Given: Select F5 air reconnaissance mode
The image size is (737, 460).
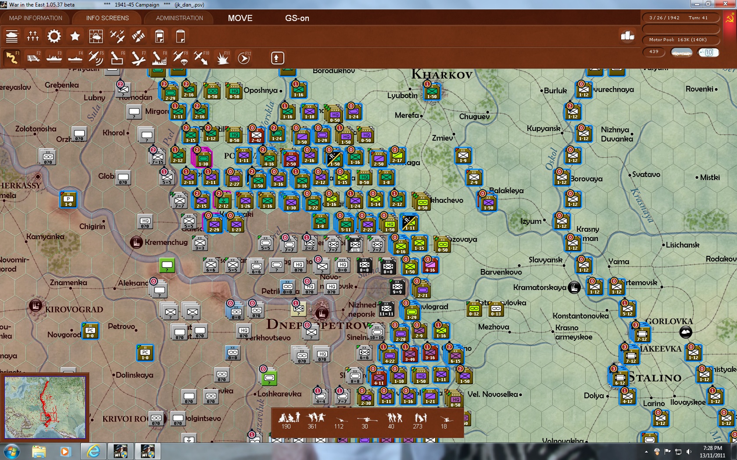Looking at the screenshot, I should click(96, 58).
